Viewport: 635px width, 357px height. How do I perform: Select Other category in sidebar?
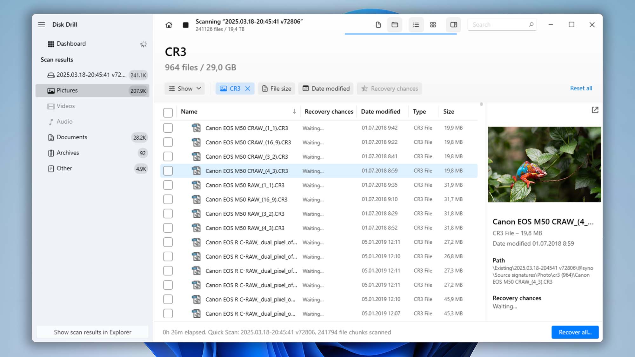(x=92, y=168)
